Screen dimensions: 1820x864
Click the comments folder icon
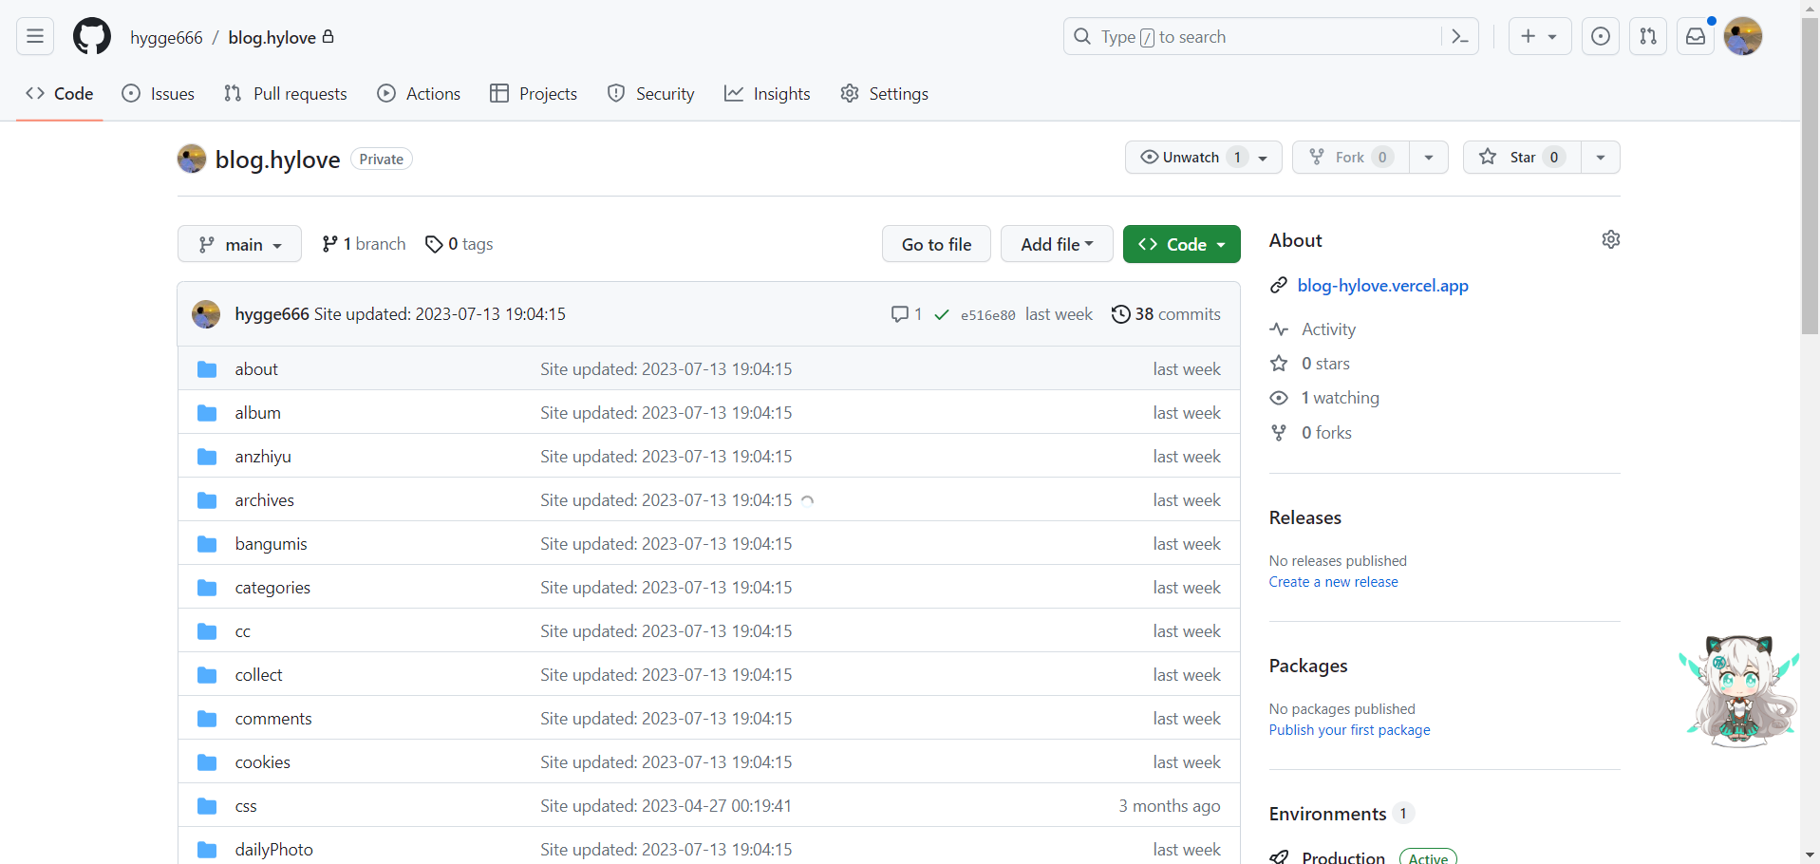[207, 719]
